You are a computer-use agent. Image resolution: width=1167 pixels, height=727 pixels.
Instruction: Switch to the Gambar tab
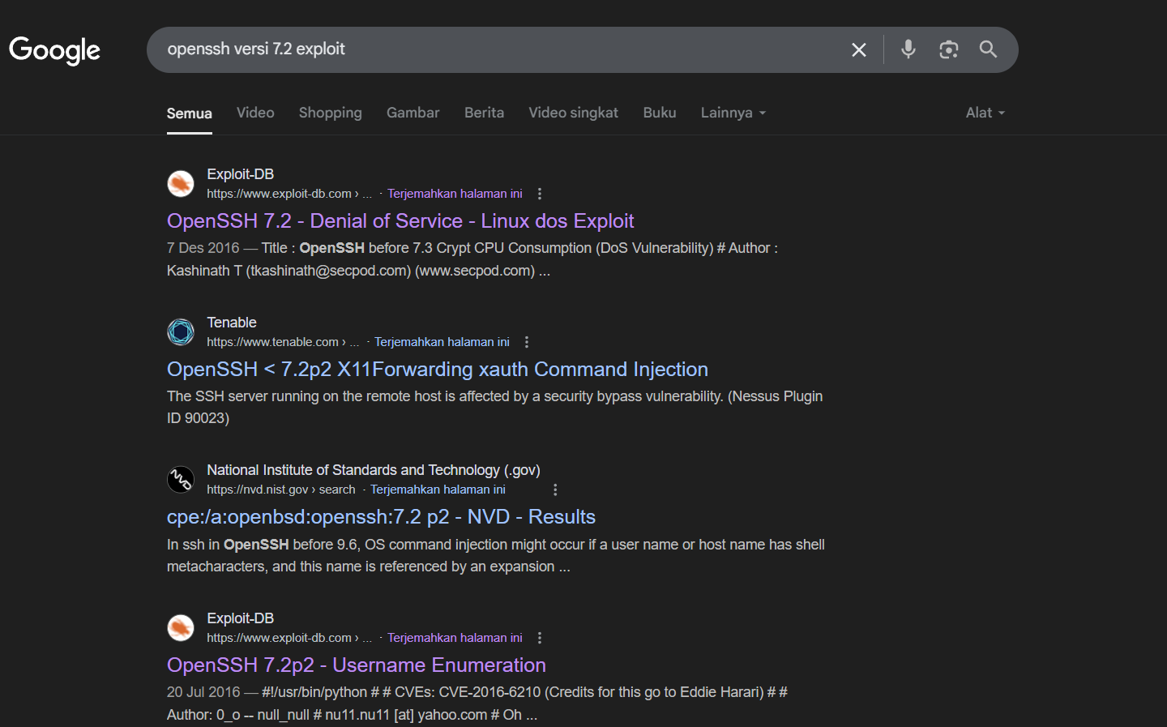pyautogui.click(x=413, y=113)
